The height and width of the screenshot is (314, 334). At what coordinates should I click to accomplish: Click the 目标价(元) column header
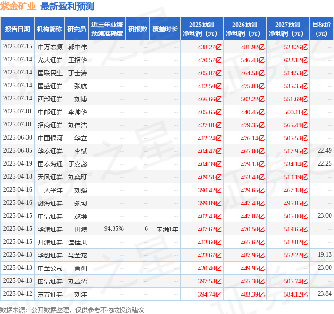point(321,29)
